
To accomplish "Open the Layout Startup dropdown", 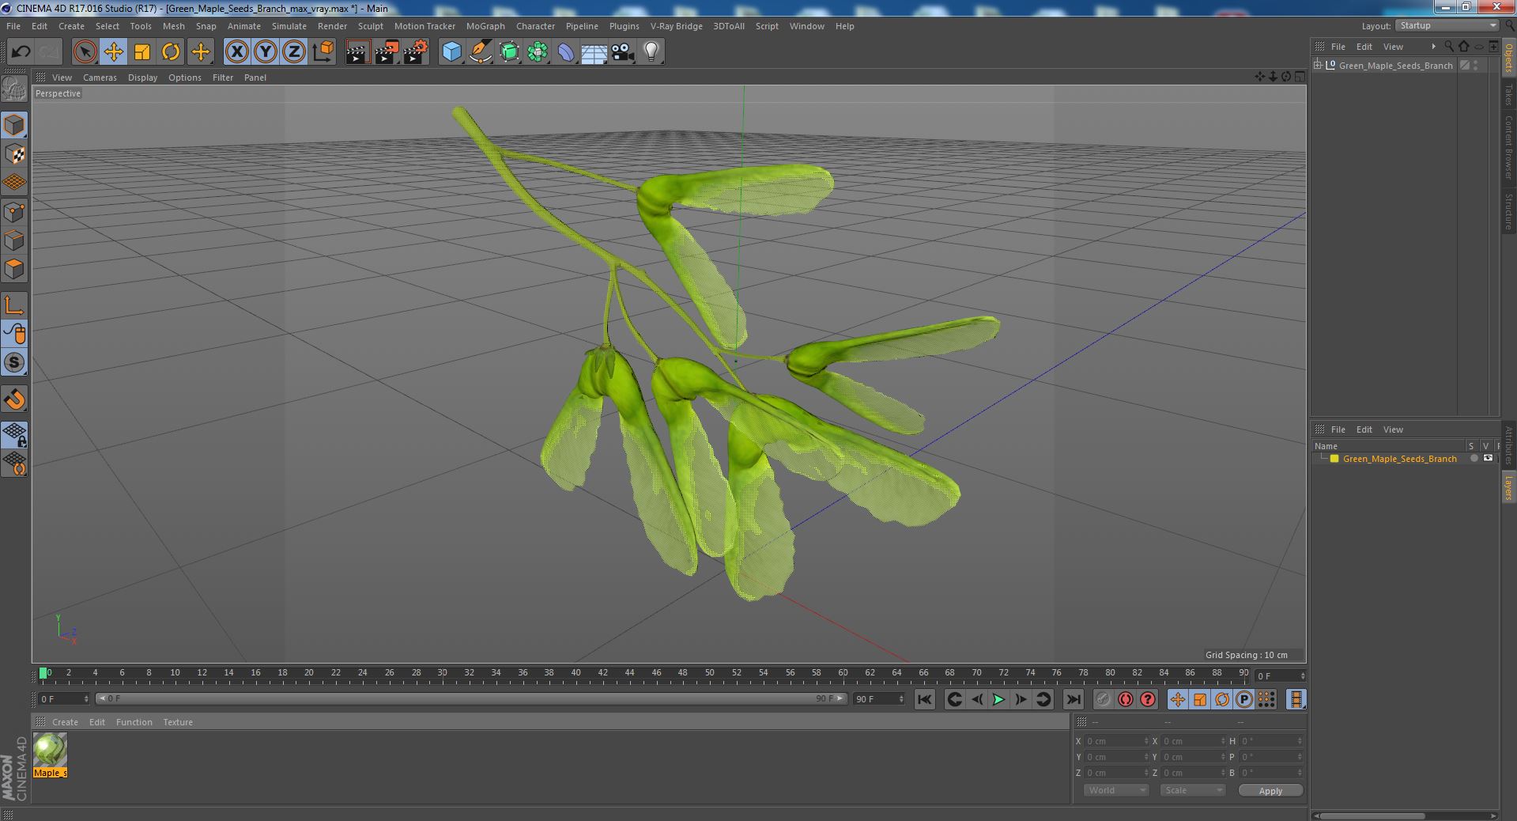I will (x=1447, y=26).
